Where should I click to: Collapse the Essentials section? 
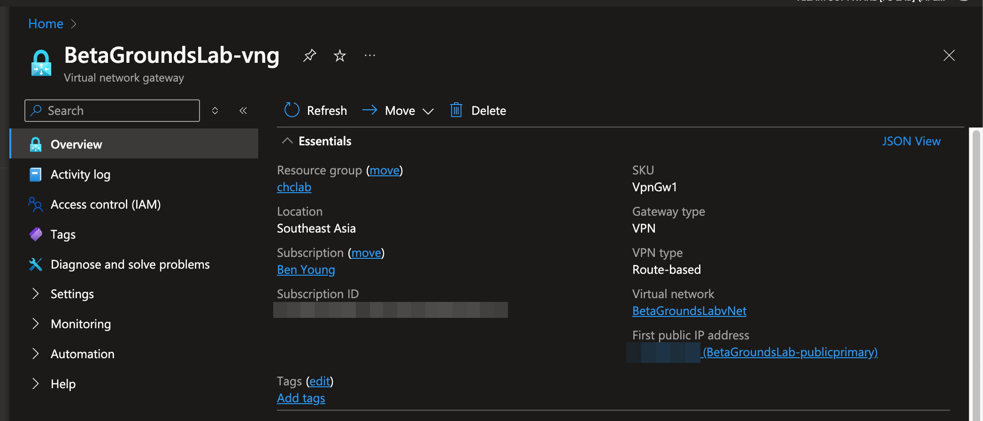(287, 141)
